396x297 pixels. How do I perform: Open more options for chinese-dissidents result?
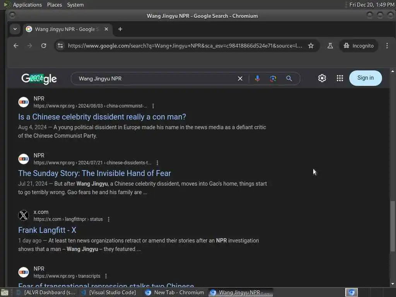(157, 163)
